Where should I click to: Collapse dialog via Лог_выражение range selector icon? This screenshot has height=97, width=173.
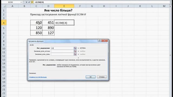75,48
